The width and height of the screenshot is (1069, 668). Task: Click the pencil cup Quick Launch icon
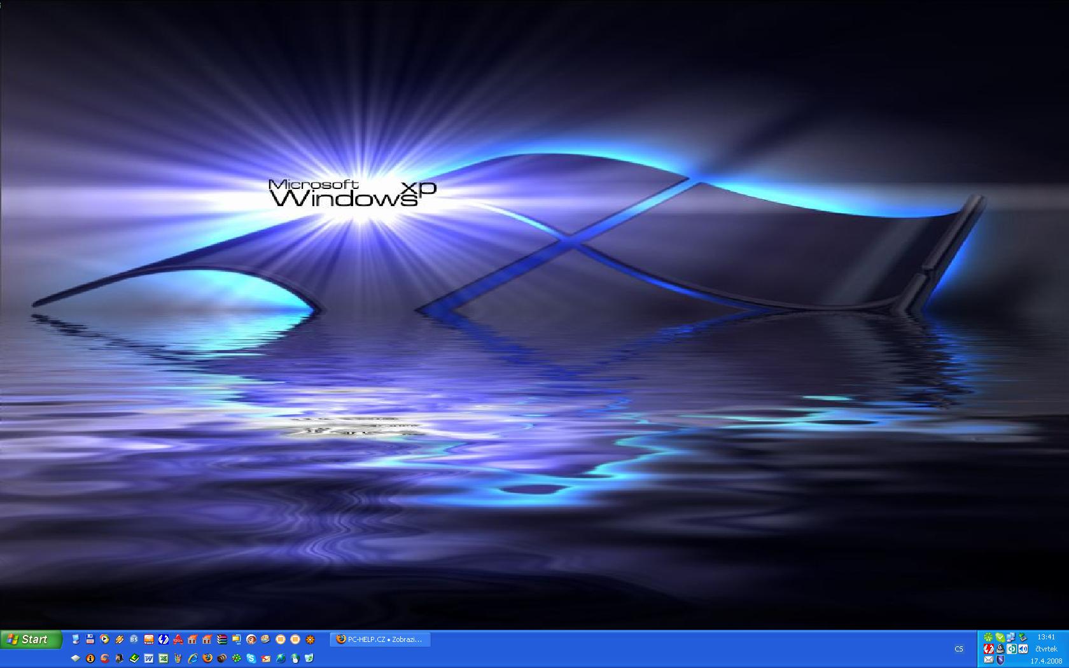pyautogui.click(x=178, y=658)
